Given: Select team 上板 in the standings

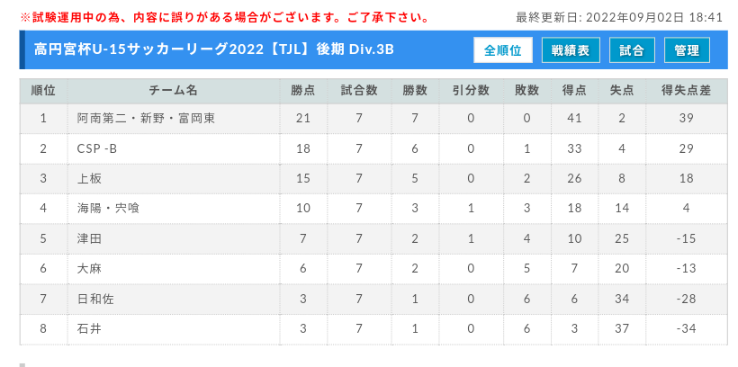Looking at the screenshot, I should coord(89,179).
